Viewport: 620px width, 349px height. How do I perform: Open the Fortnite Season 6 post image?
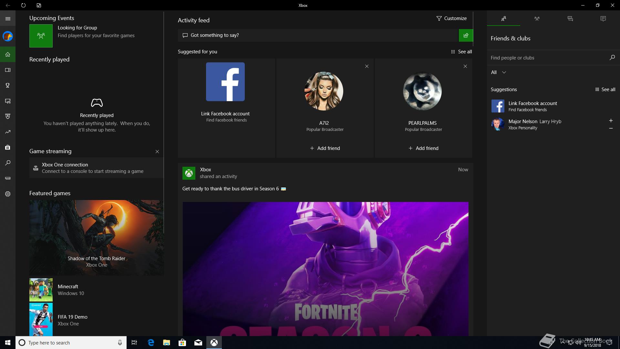click(325, 269)
